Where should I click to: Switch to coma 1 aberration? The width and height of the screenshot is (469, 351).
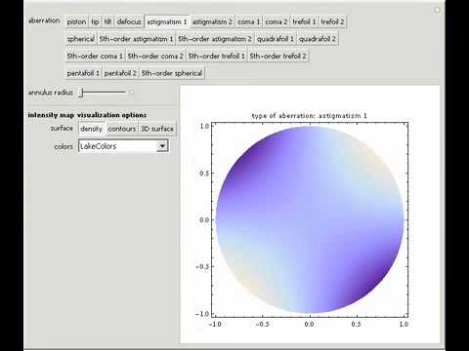[x=248, y=21]
